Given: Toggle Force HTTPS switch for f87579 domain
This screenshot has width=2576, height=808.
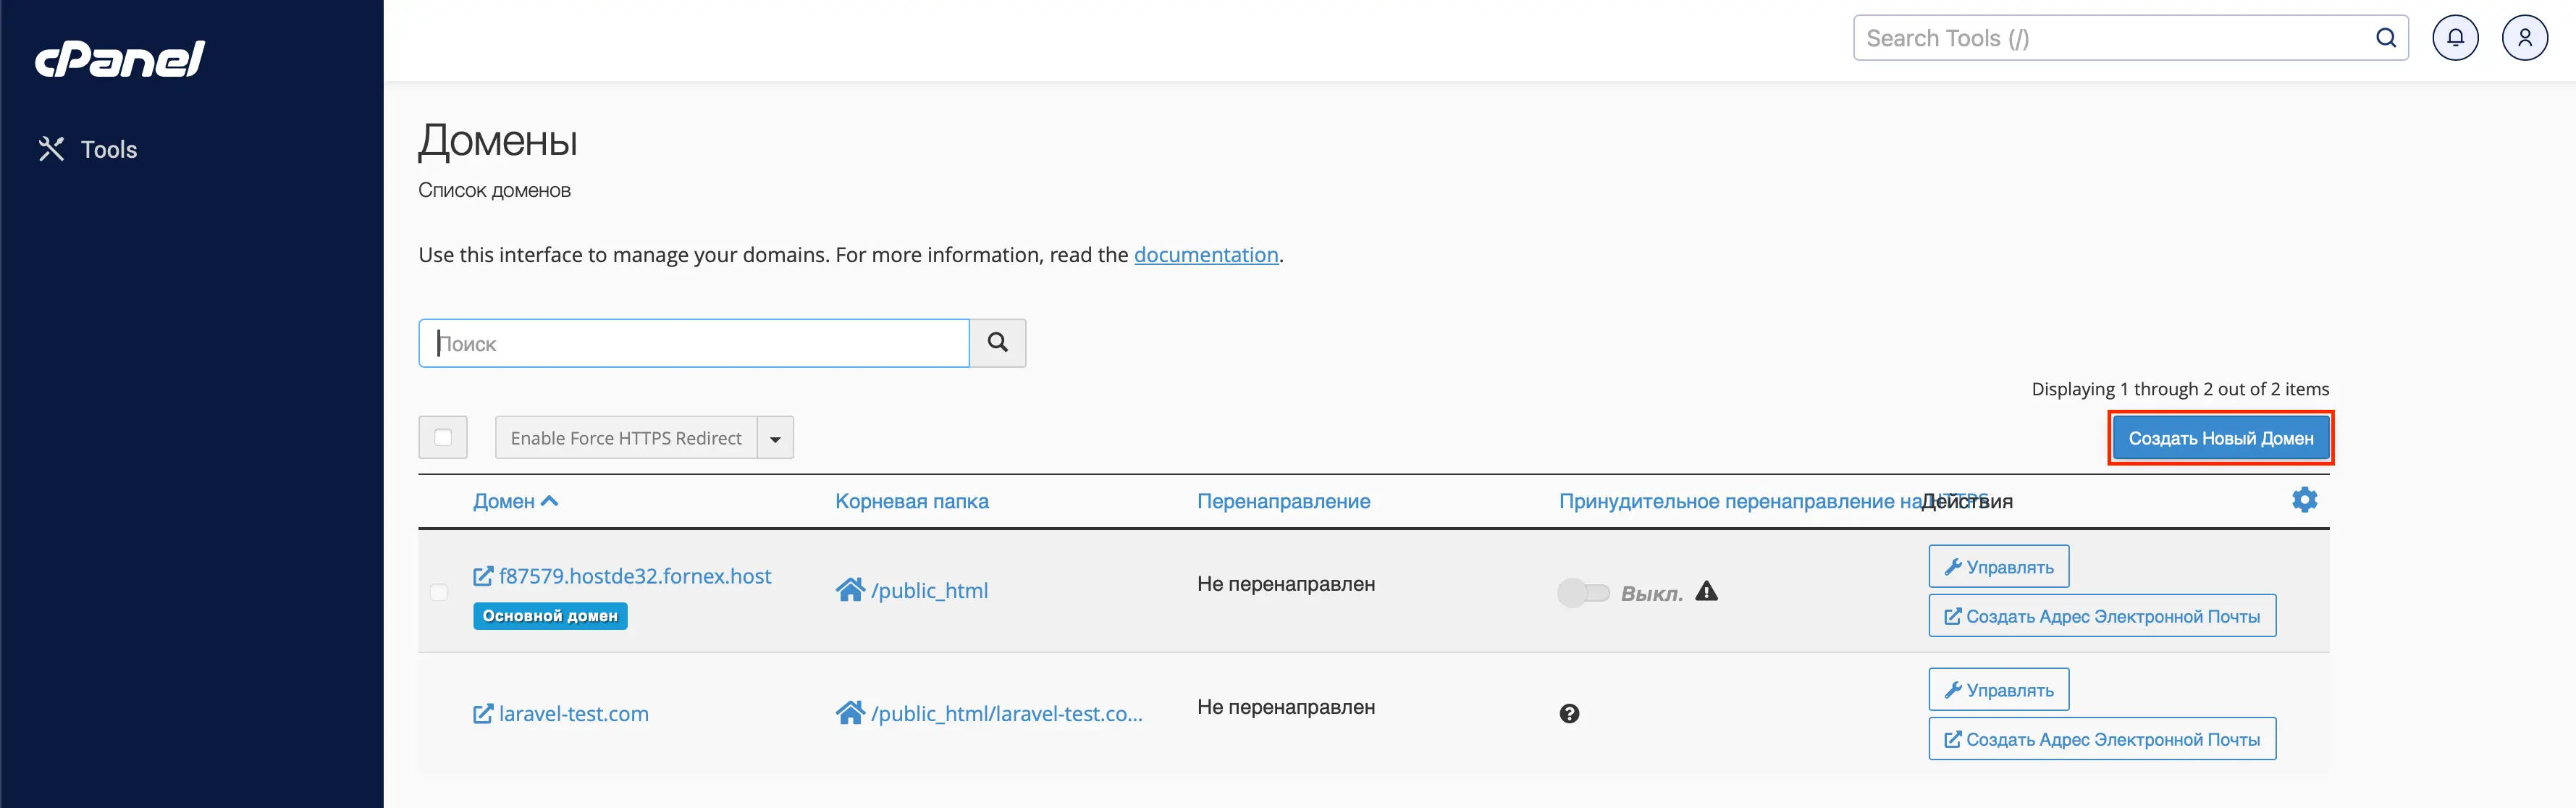Looking at the screenshot, I should click(1583, 593).
